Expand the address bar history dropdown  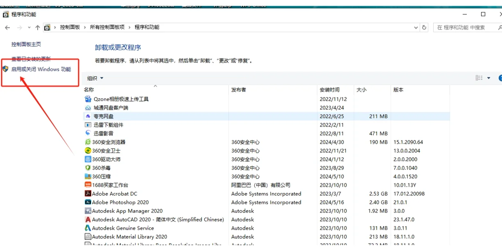(416, 27)
